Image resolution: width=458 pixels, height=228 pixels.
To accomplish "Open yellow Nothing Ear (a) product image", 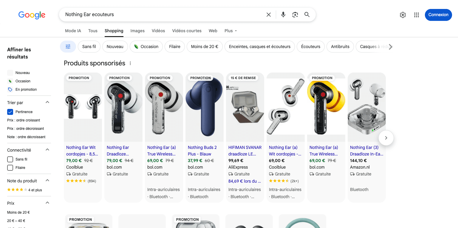I will point(326,107).
